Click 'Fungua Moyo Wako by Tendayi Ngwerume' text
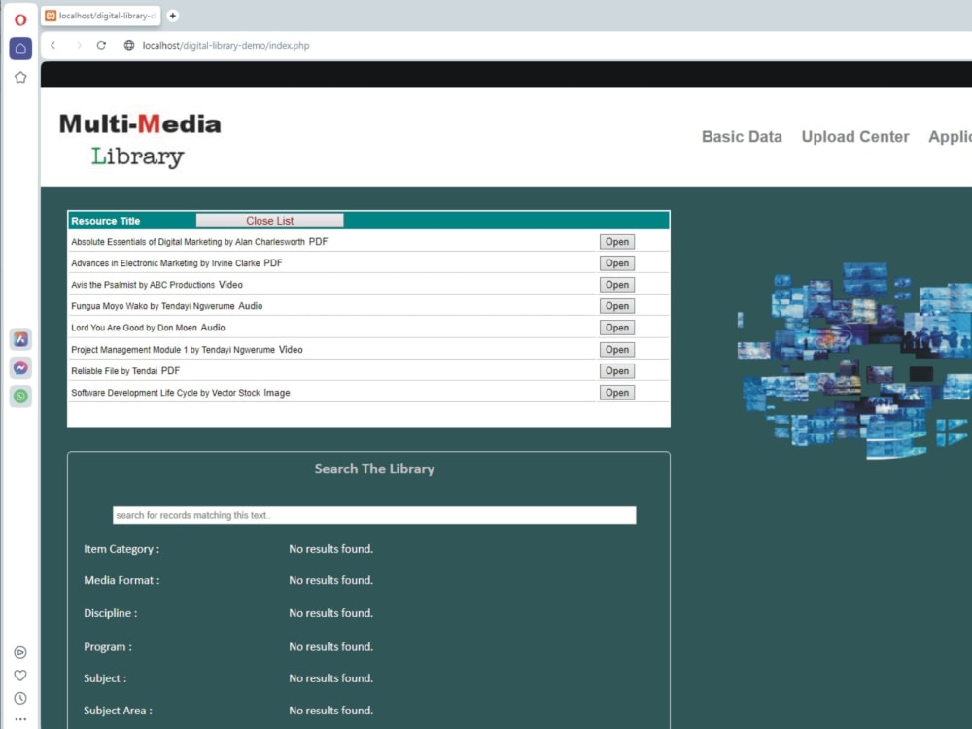The width and height of the screenshot is (972, 729). [153, 306]
